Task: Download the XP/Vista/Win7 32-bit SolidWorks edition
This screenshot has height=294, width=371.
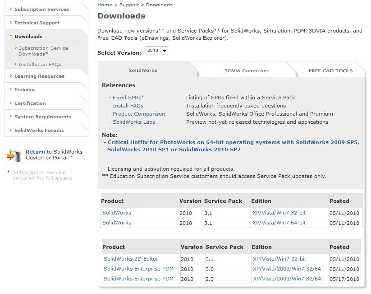Action: (x=279, y=213)
